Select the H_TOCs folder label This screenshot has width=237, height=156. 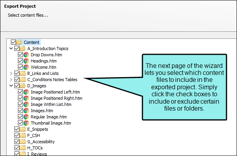coord(35,148)
